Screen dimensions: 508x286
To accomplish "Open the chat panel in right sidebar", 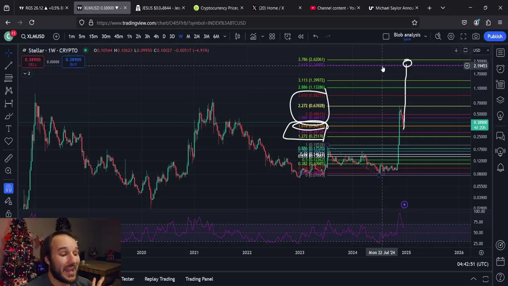I will click(500, 136).
